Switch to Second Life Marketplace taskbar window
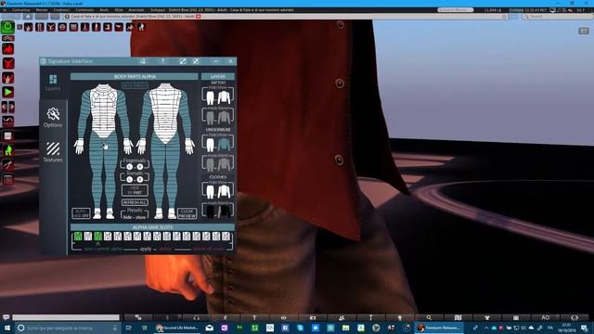594x334 pixels. pyautogui.click(x=177, y=328)
